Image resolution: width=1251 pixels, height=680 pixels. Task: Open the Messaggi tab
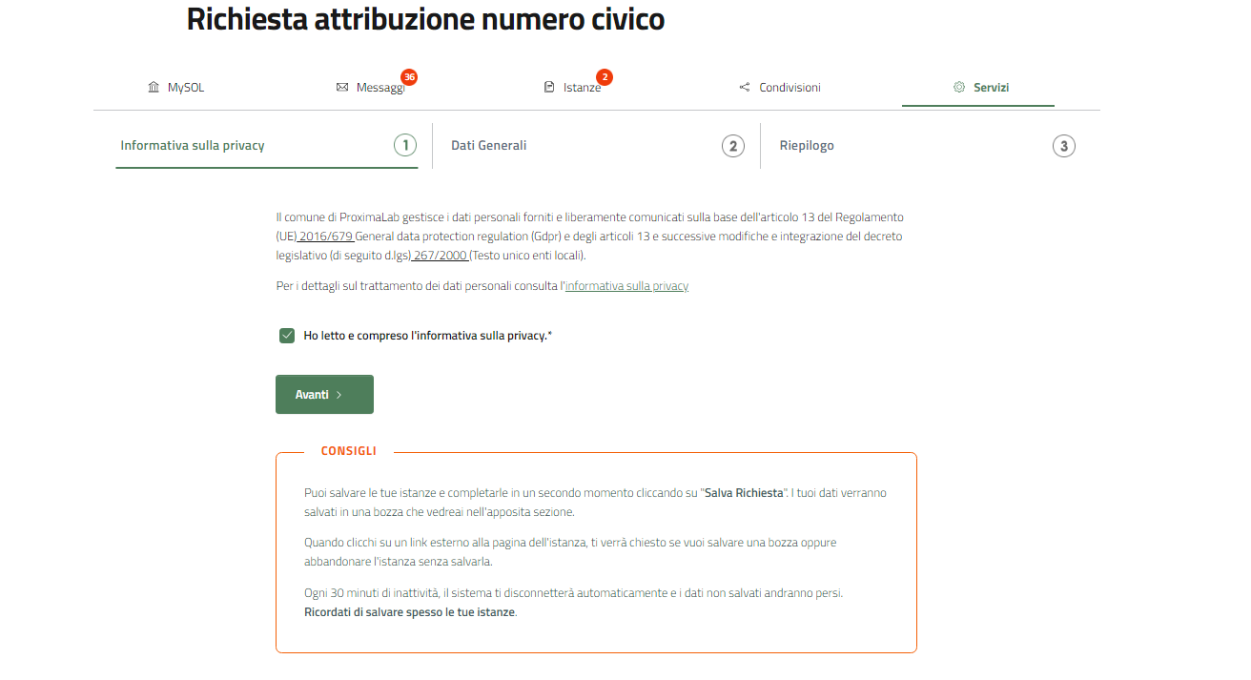370,88
